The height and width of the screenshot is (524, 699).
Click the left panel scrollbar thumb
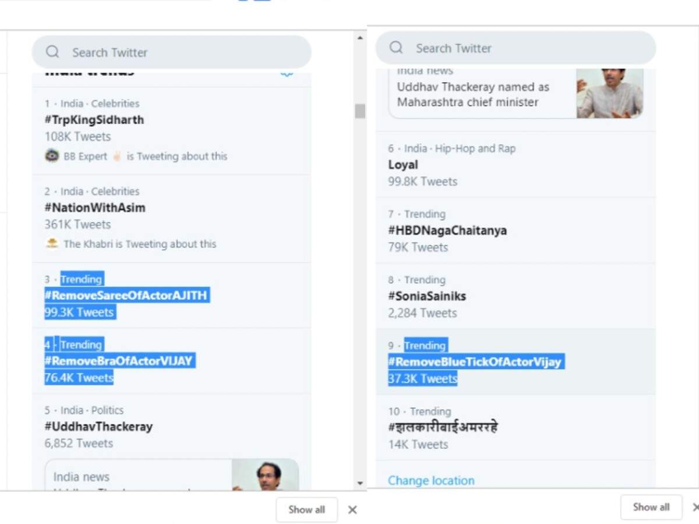[x=360, y=111]
